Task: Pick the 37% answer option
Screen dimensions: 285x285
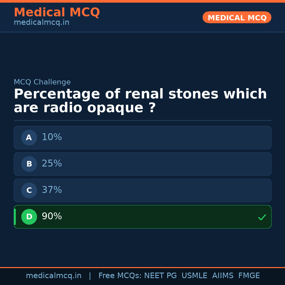Action: pyautogui.click(x=142, y=190)
